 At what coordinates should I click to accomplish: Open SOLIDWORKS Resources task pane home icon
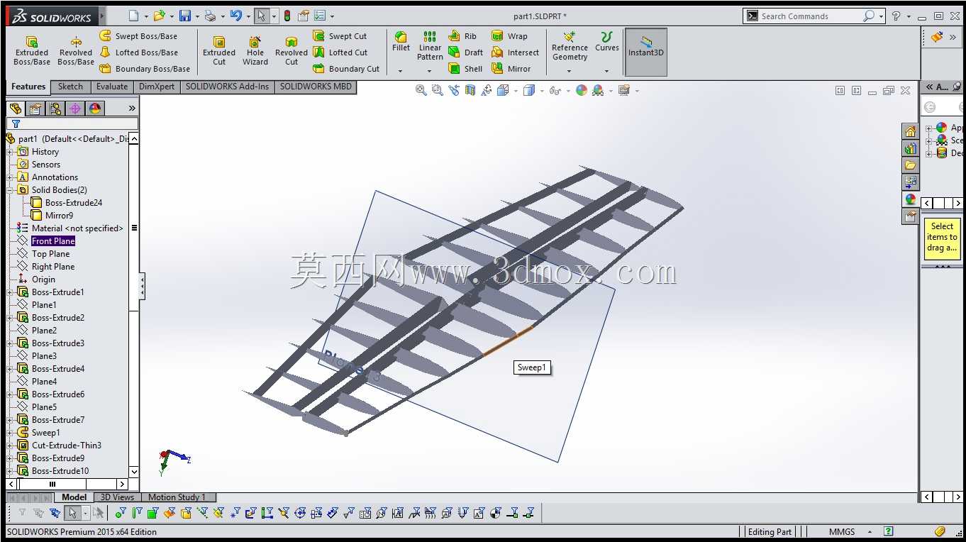[911, 131]
